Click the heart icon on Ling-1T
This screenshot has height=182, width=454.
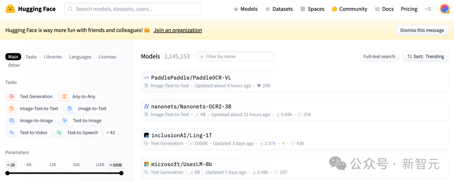click(293, 143)
